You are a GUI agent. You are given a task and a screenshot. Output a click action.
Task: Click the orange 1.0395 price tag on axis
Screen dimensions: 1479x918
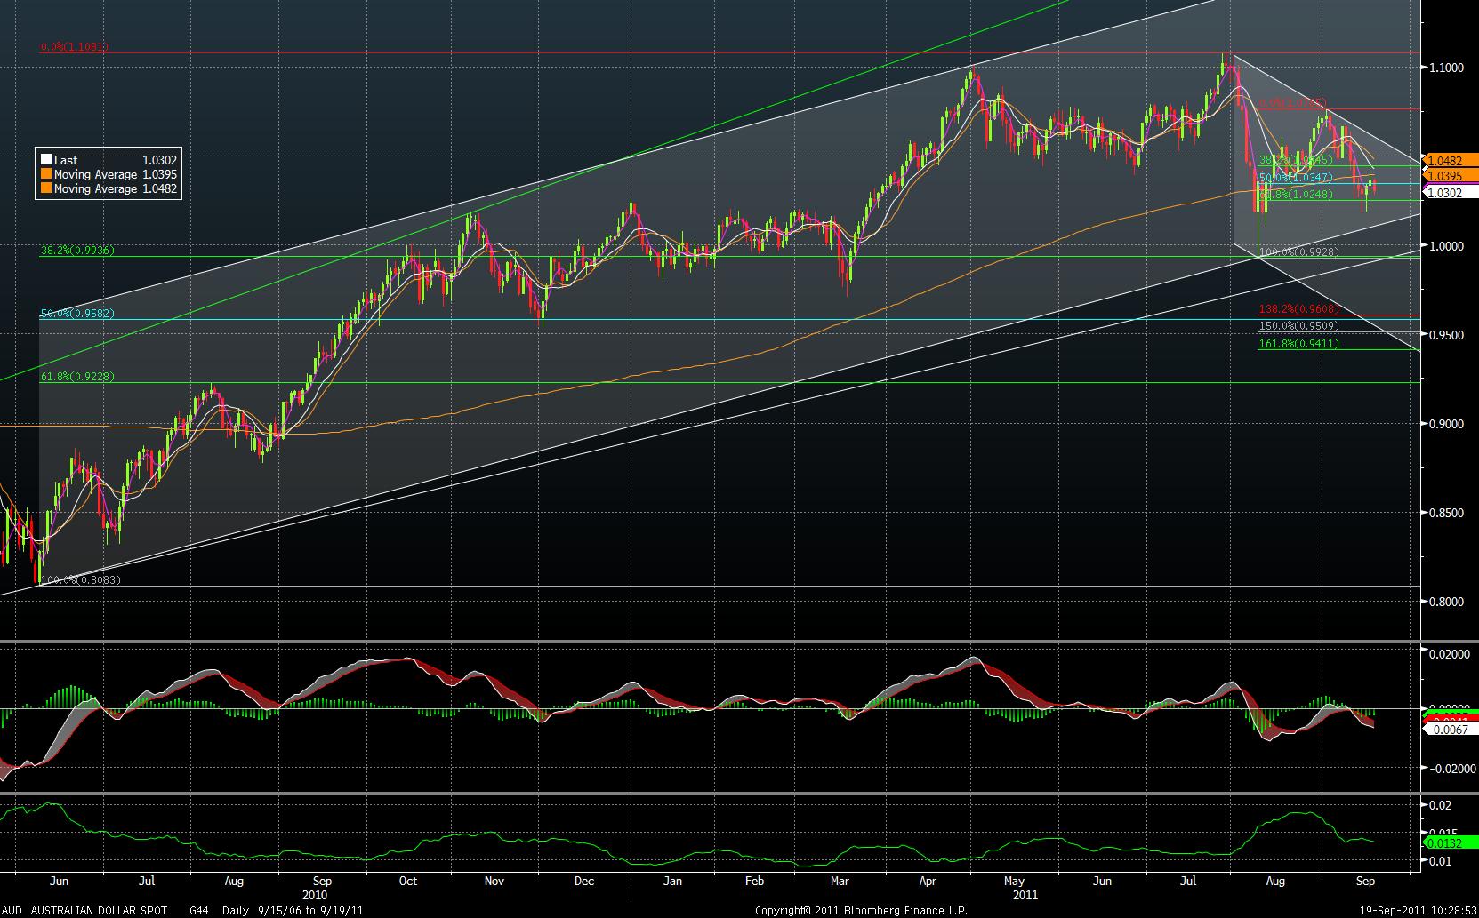coord(1451,176)
